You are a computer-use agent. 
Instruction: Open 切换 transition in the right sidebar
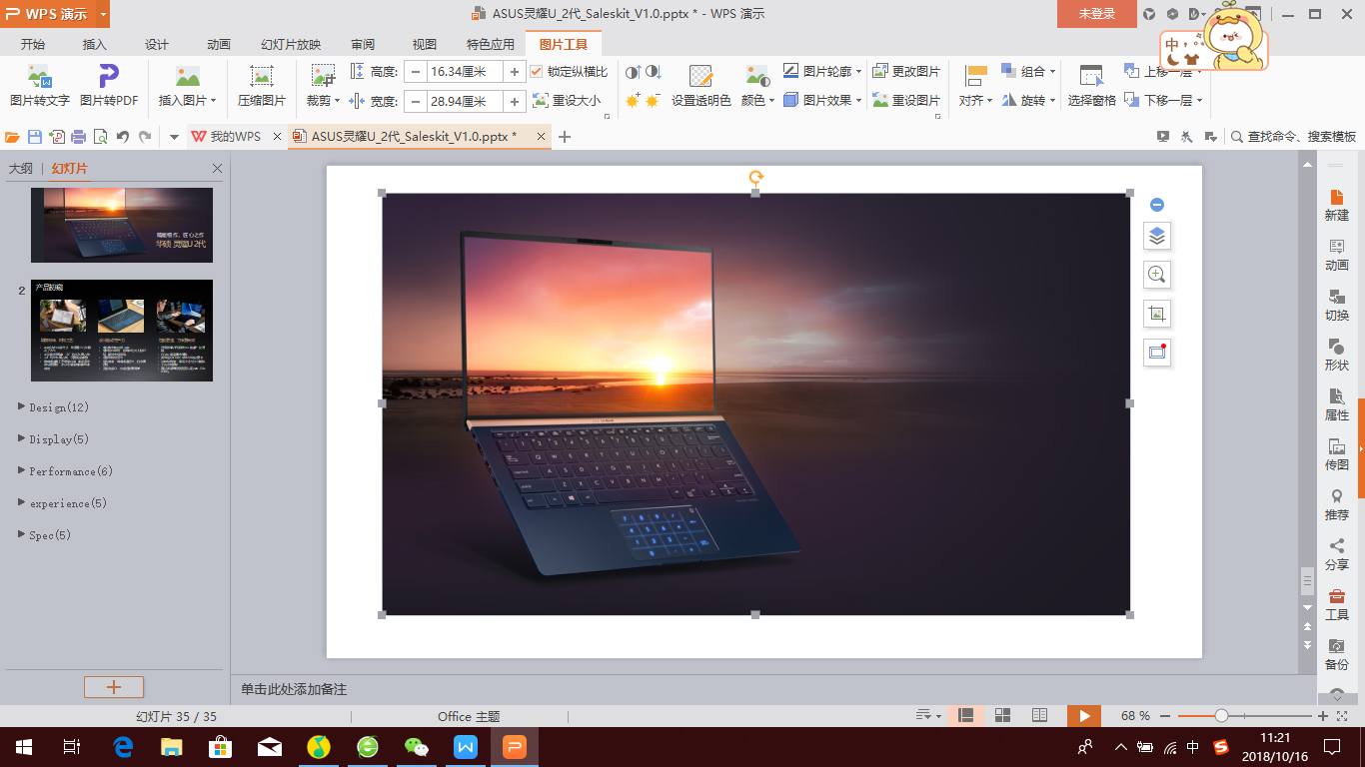tap(1337, 304)
